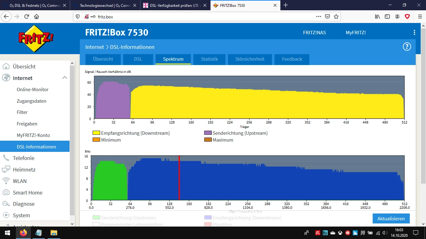The image size is (426, 239).
Task: Close the FRITZ!Box 7530 browser tab
Action: point(275,5)
